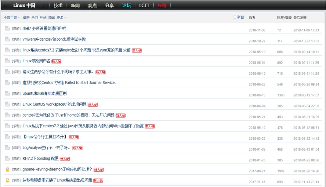Switch to the 论坛 navigation tab

[x=126, y=5]
